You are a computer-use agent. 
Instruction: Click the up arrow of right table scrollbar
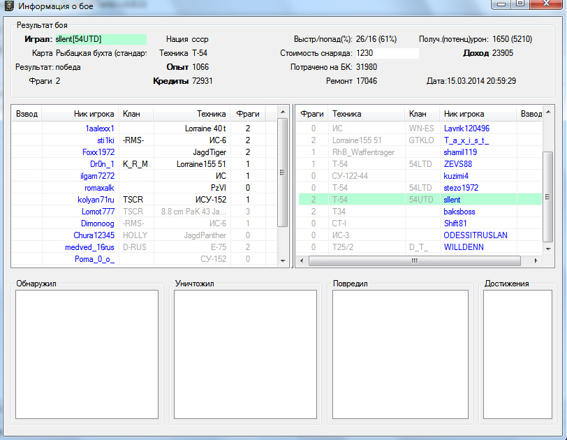coord(548,112)
